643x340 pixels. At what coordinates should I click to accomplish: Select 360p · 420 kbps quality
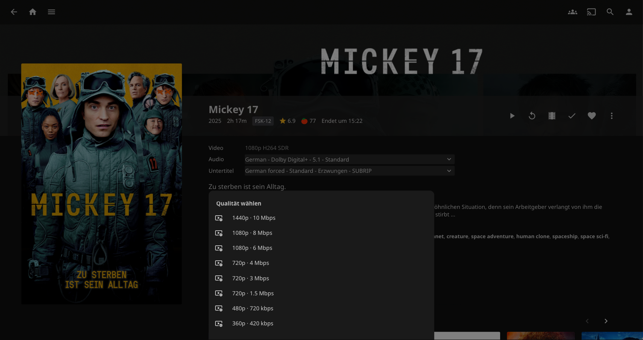tap(321, 323)
